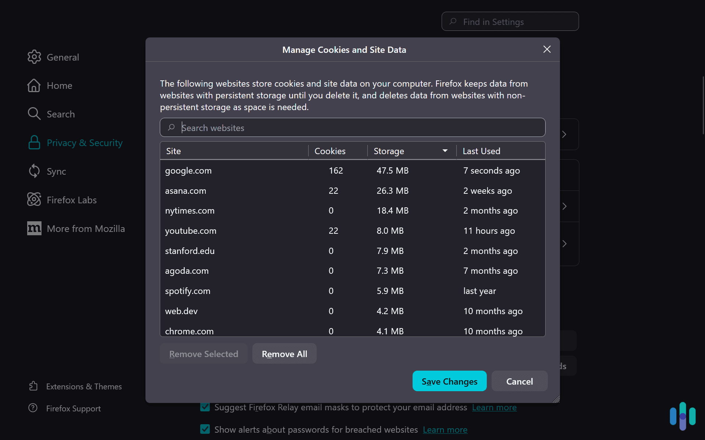Click '2 weeks ago' last used cell
705x440 pixels.
point(488,191)
